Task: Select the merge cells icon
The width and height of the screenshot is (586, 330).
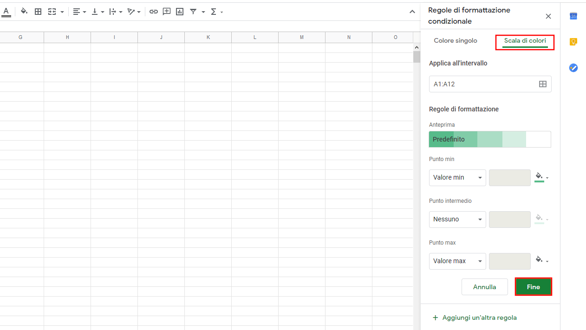Action: 52,12
